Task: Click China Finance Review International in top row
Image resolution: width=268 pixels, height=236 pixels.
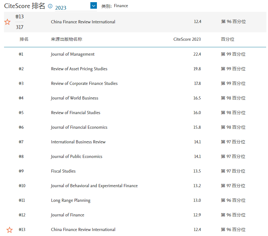Action: tap(83, 22)
